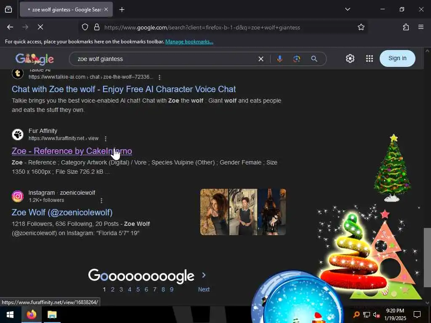Click the Sign in button
Viewport: 431px width, 323px height.
(397, 58)
